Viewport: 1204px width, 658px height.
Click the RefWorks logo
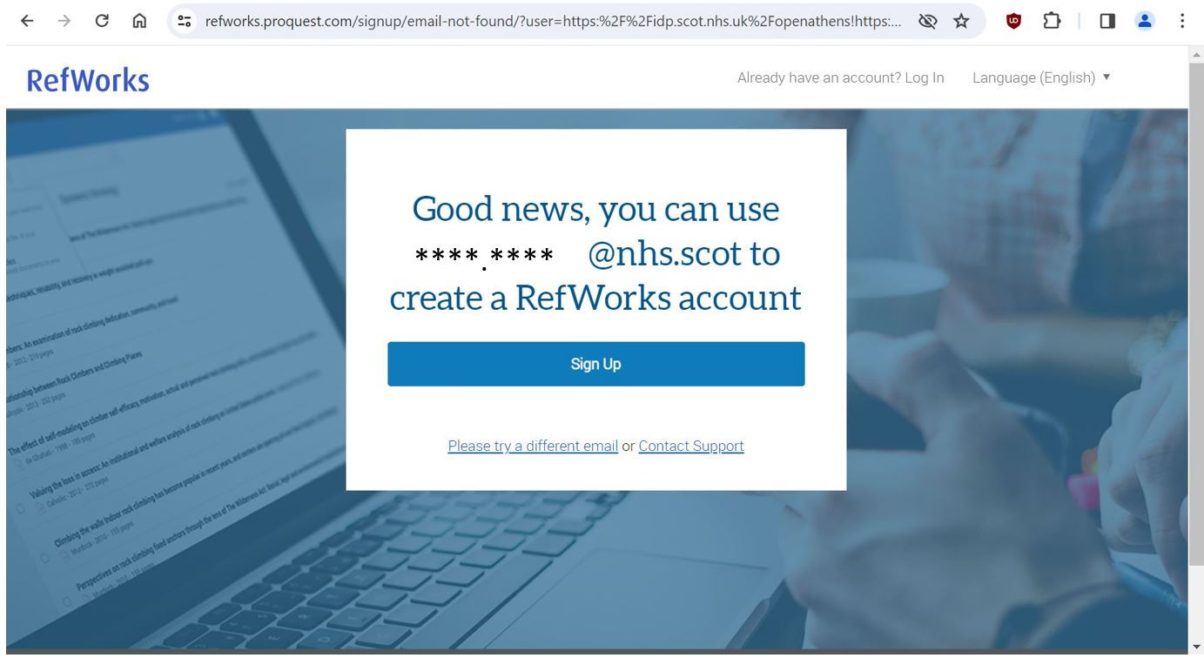pyautogui.click(x=88, y=80)
